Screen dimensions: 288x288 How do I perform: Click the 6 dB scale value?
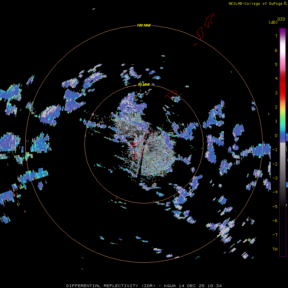[x=276, y=50]
